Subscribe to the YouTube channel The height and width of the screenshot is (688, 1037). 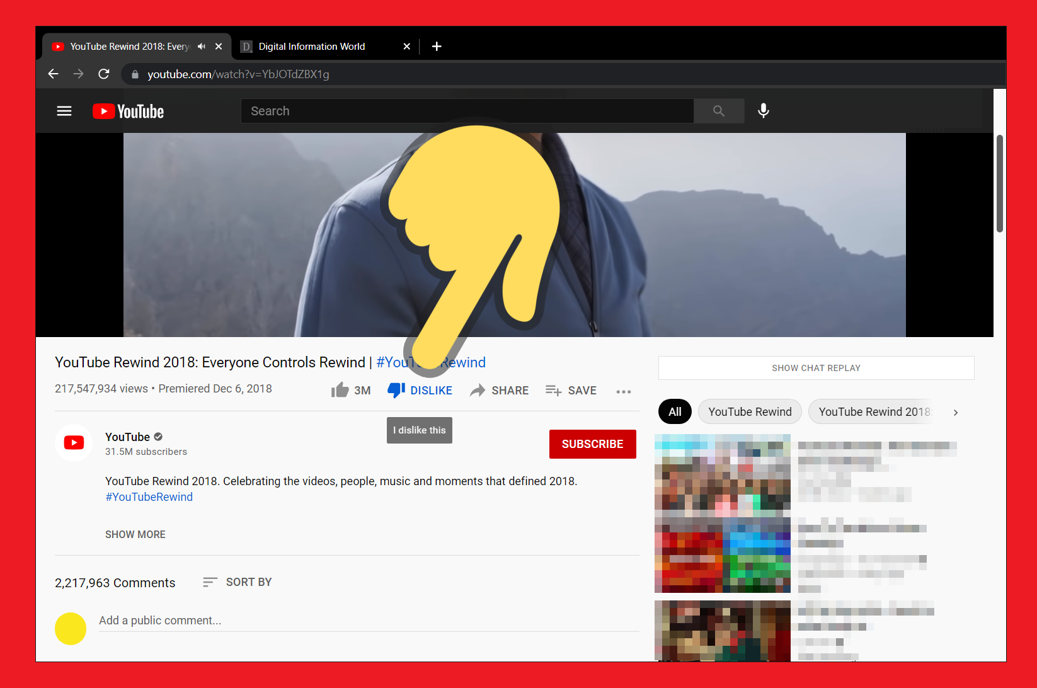point(593,444)
